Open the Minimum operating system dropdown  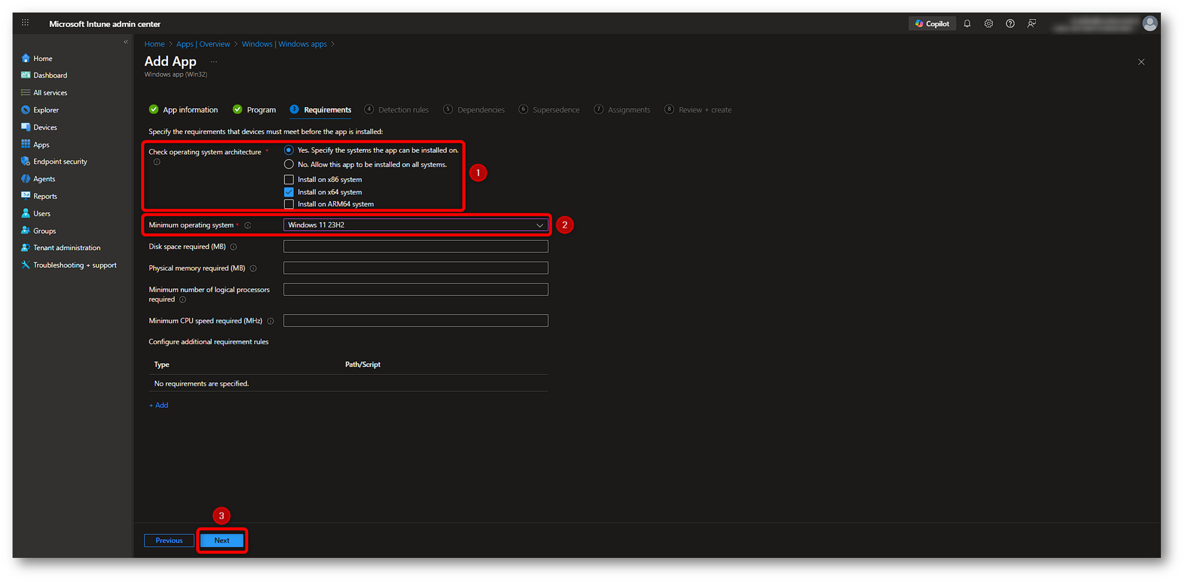(415, 225)
